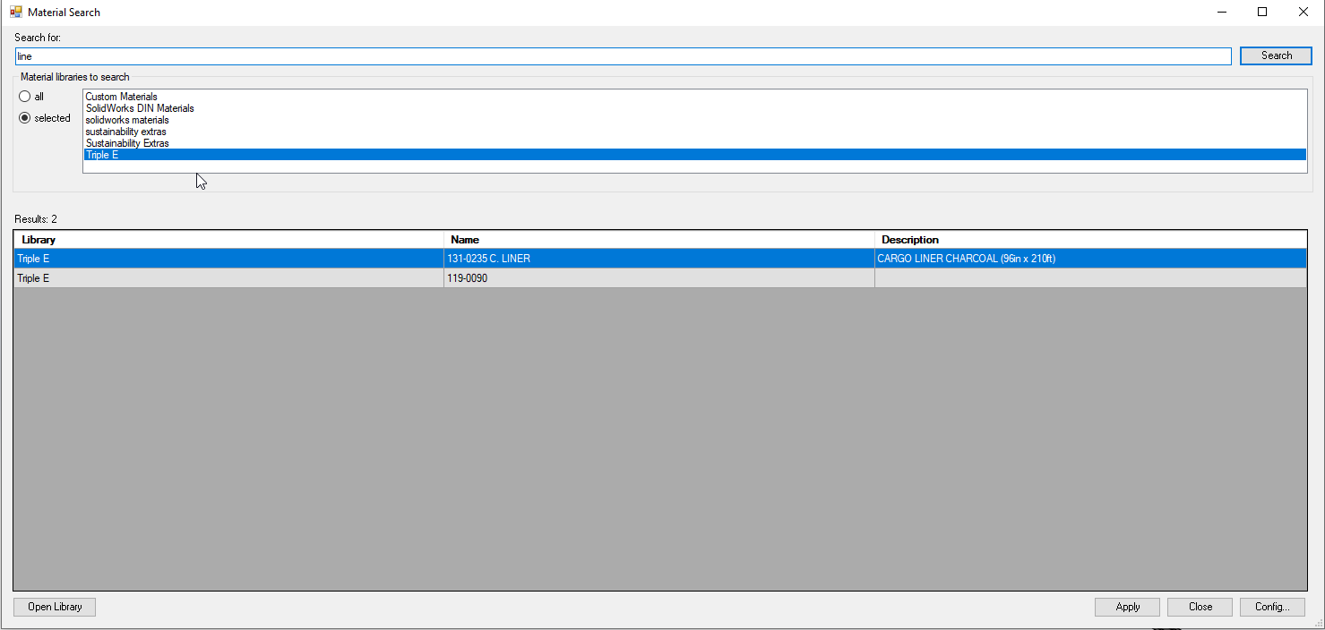Minimize the Material Search window
This screenshot has width=1325, height=630.
click(1220, 12)
